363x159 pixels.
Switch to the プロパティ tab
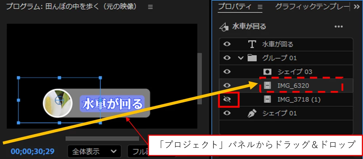[234, 7]
